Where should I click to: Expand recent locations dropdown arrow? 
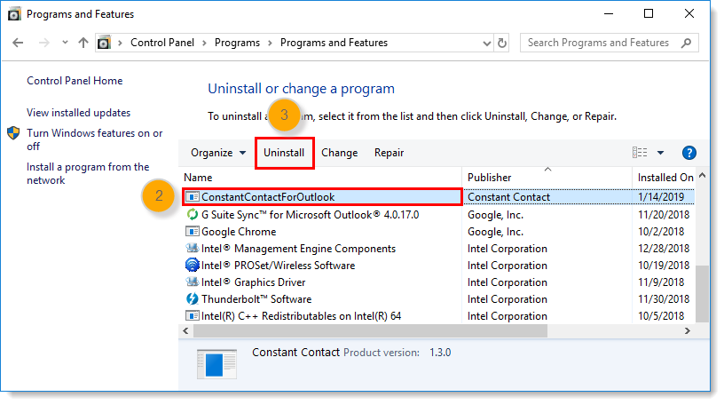[64, 43]
